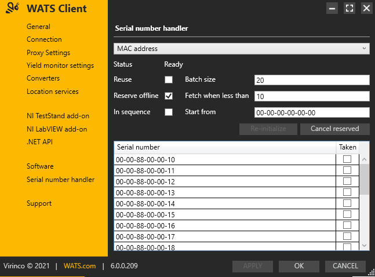375x277 pixels.
Task: Click the Batch size field
Action: click(x=312, y=80)
